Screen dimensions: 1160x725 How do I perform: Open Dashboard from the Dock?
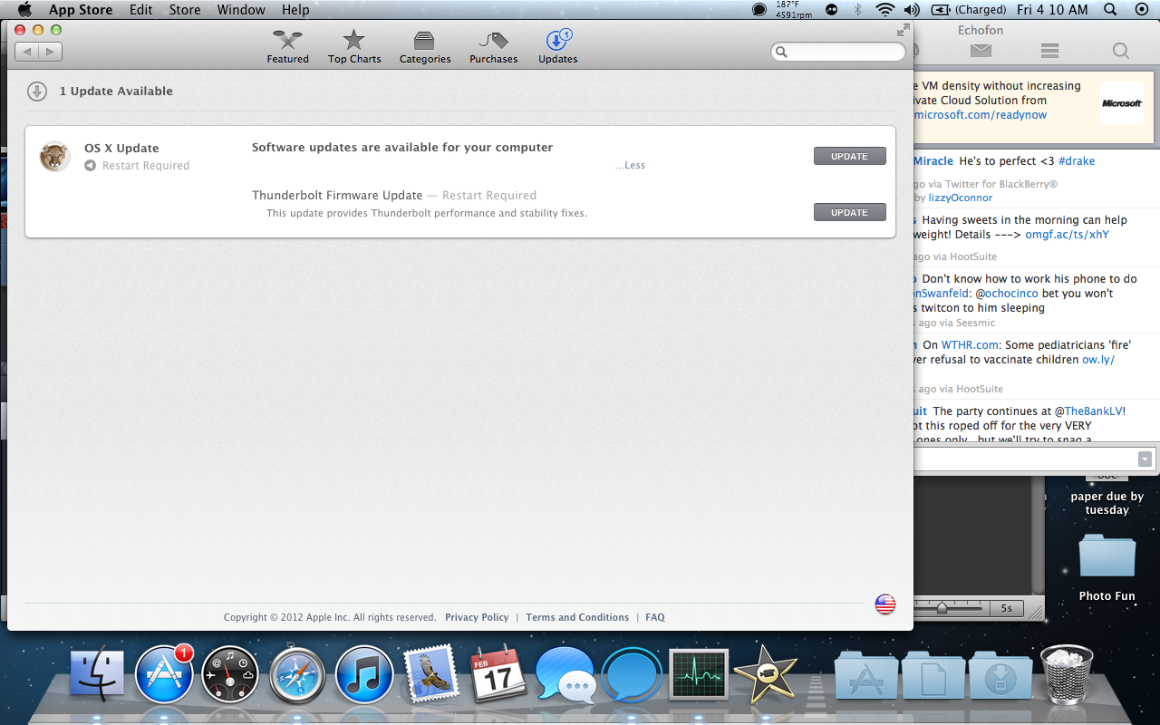point(230,674)
